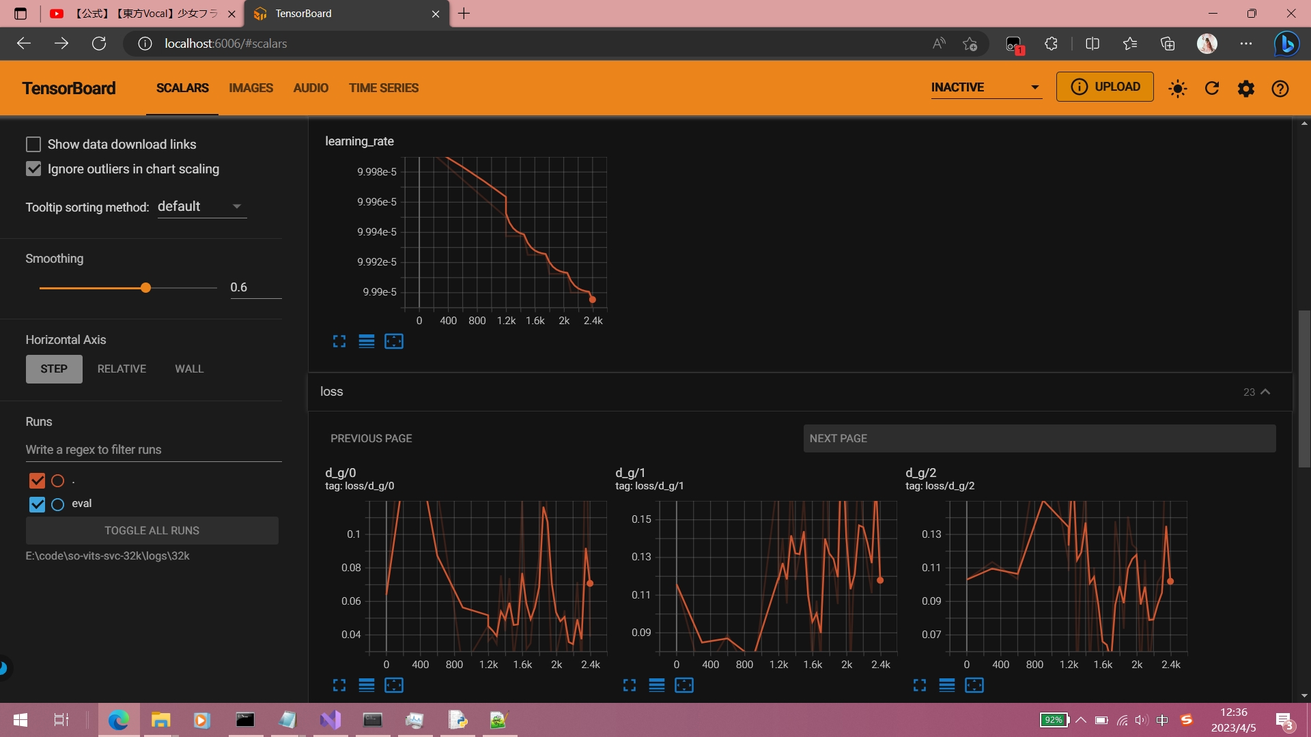
Task: Click TOGGLE ALL RUNS button
Action: [152, 530]
